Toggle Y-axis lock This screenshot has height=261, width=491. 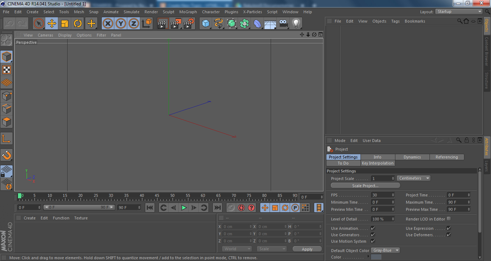[x=121, y=24]
